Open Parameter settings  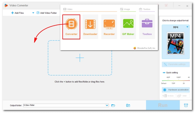coord(176,64)
